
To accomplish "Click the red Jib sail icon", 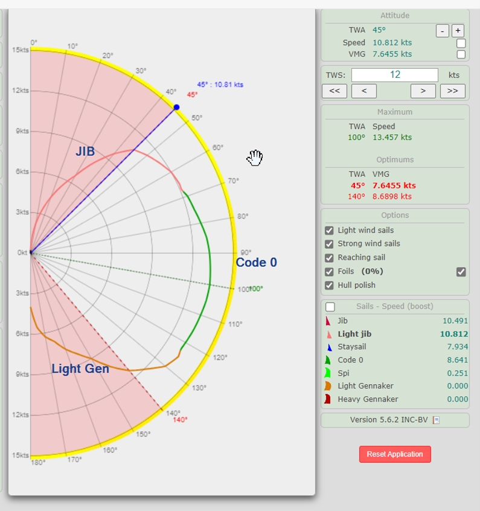I will pos(328,321).
